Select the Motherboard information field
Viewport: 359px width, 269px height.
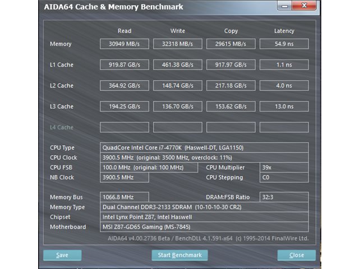pos(204,227)
